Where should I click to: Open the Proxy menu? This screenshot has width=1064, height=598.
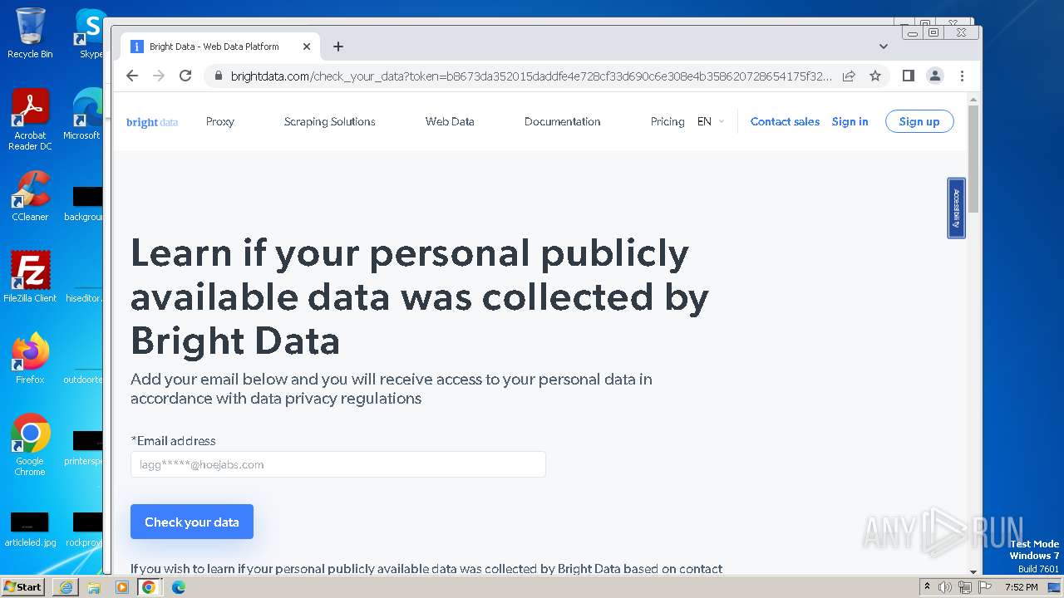(x=220, y=121)
